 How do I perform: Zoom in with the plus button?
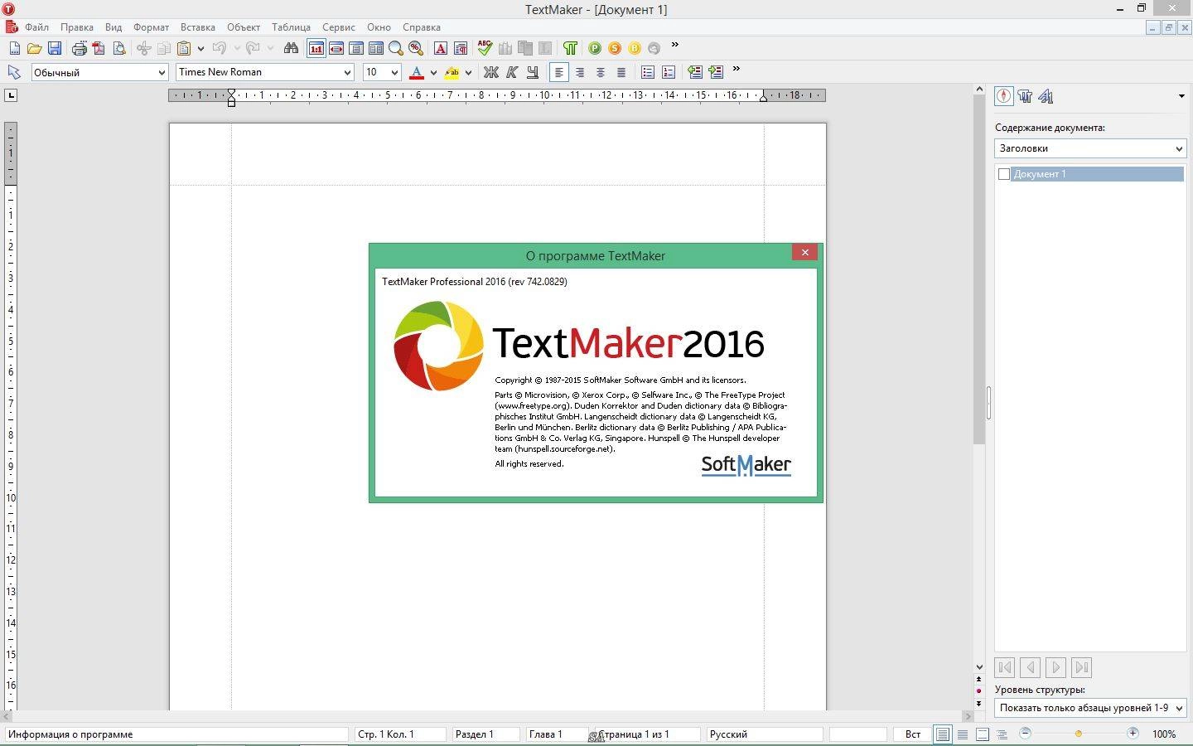point(1133,734)
